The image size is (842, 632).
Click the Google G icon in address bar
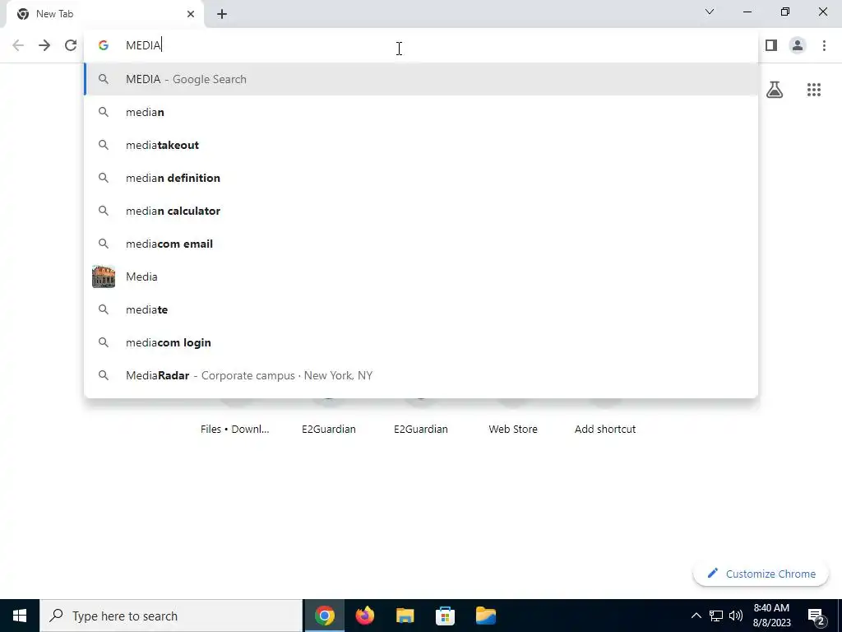pyautogui.click(x=104, y=45)
